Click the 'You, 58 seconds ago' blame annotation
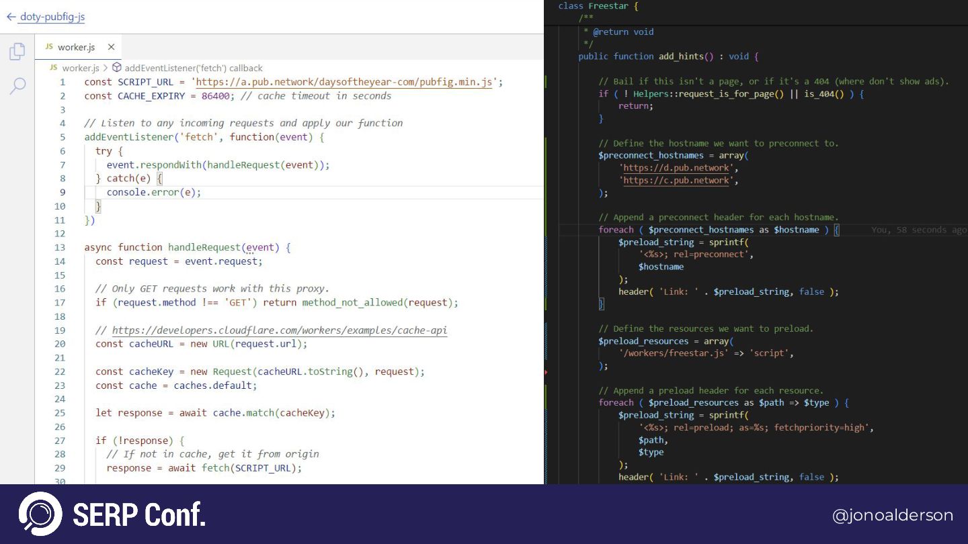968x544 pixels. [918, 230]
